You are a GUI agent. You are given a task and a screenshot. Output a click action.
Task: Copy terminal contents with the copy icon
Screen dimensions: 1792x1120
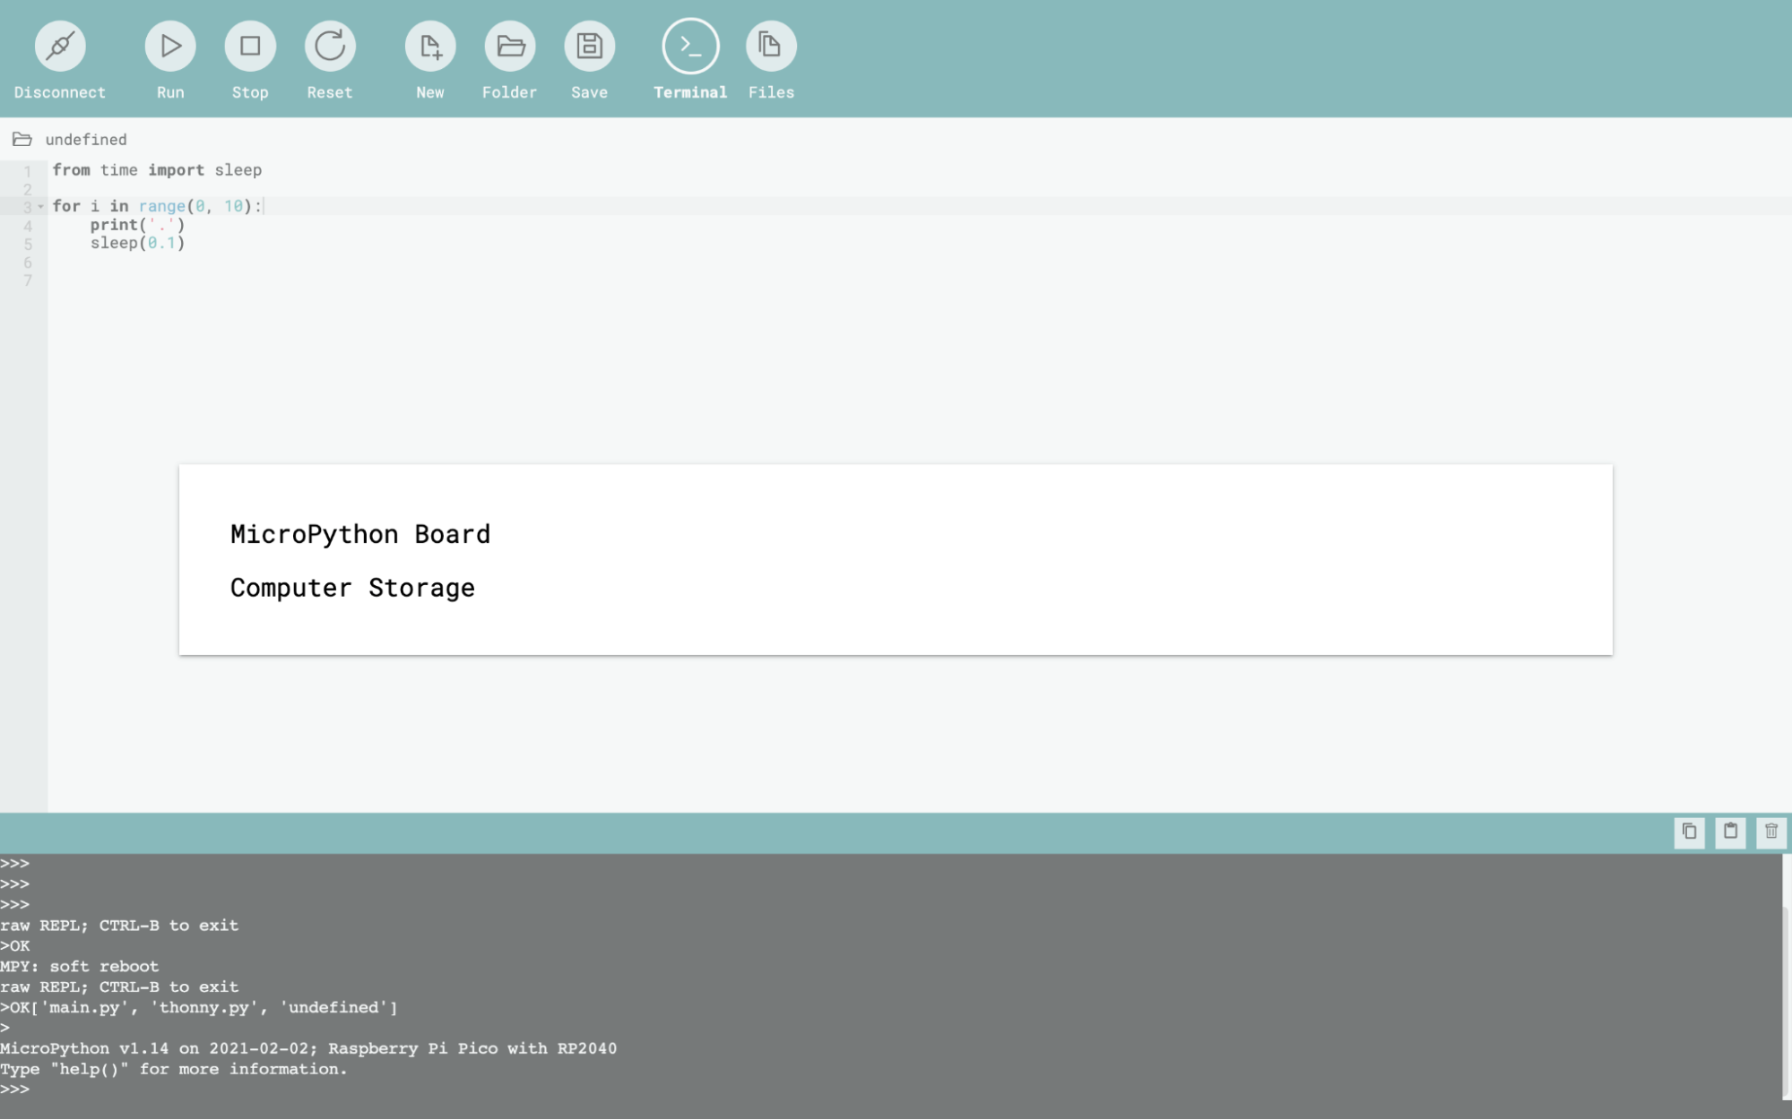click(x=1689, y=832)
